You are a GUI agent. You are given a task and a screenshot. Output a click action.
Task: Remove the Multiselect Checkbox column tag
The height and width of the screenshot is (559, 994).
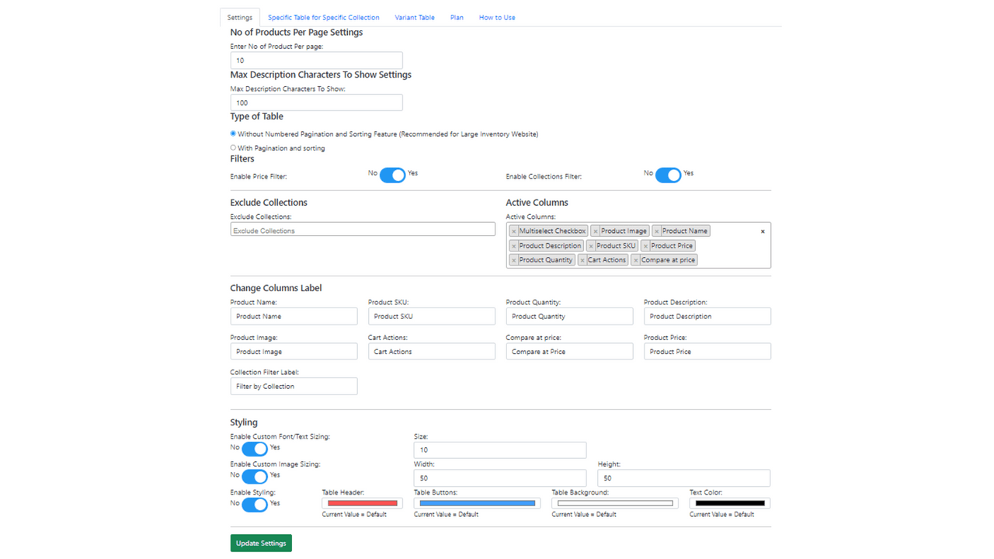[513, 231]
